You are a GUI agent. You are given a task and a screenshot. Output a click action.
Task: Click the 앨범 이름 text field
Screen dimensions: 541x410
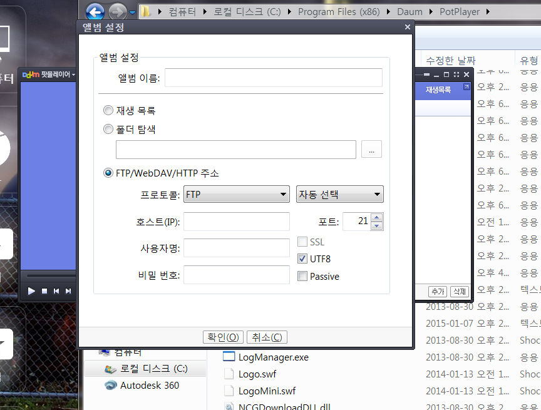point(273,78)
